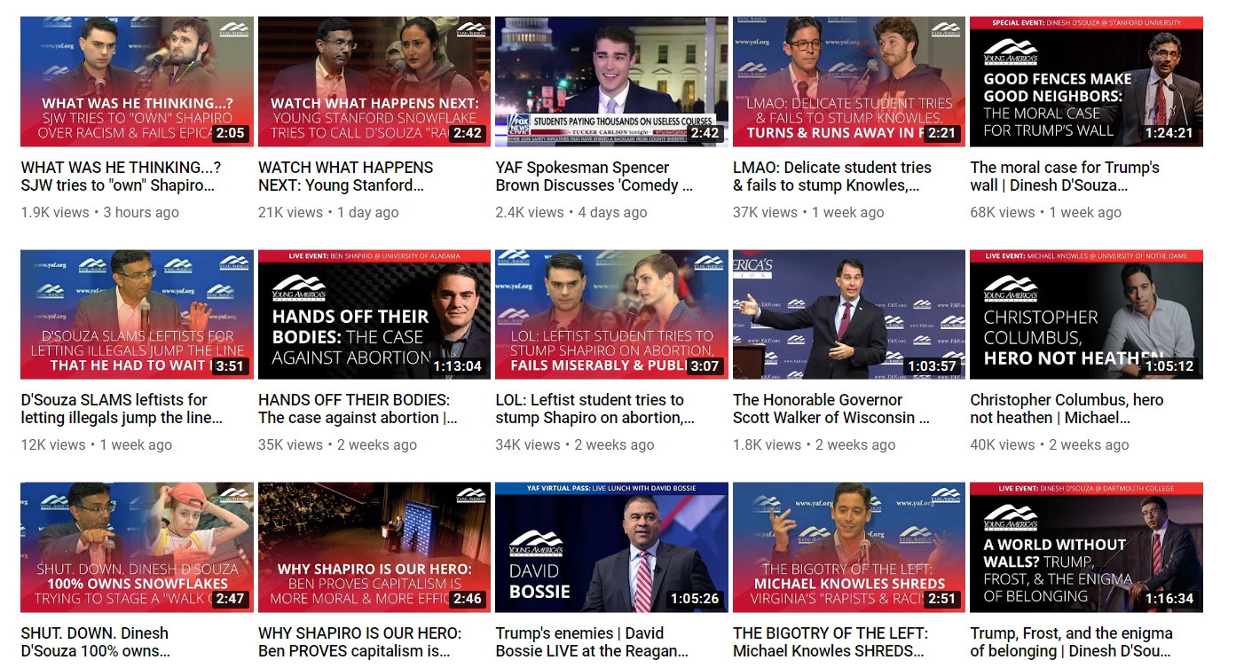Screen dimensions: 1236x668
Task: Open the leftist student stump Shapiro abortion thumbnail
Action: click(x=611, y=314)
